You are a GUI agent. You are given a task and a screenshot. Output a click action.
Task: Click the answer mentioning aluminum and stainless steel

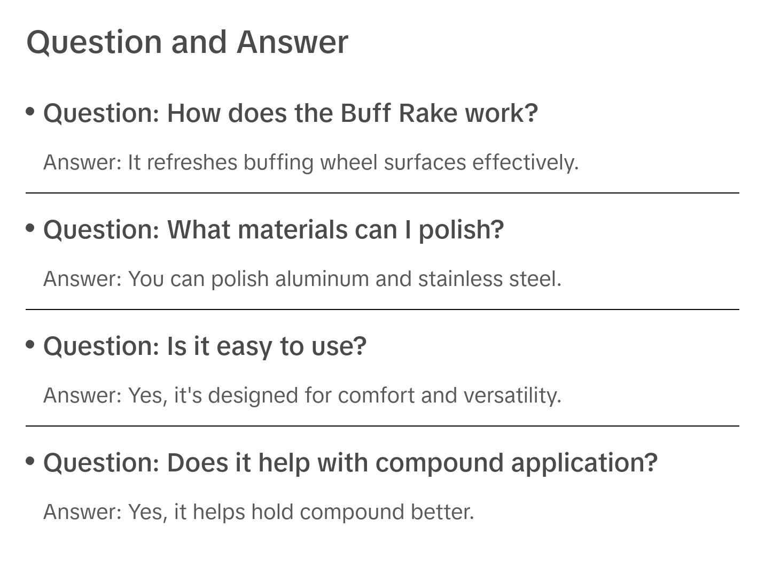click(x=302, y=279)
